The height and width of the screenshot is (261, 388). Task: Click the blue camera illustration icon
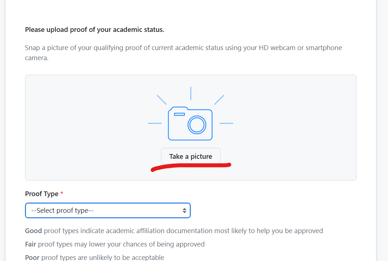pos(190,124)
